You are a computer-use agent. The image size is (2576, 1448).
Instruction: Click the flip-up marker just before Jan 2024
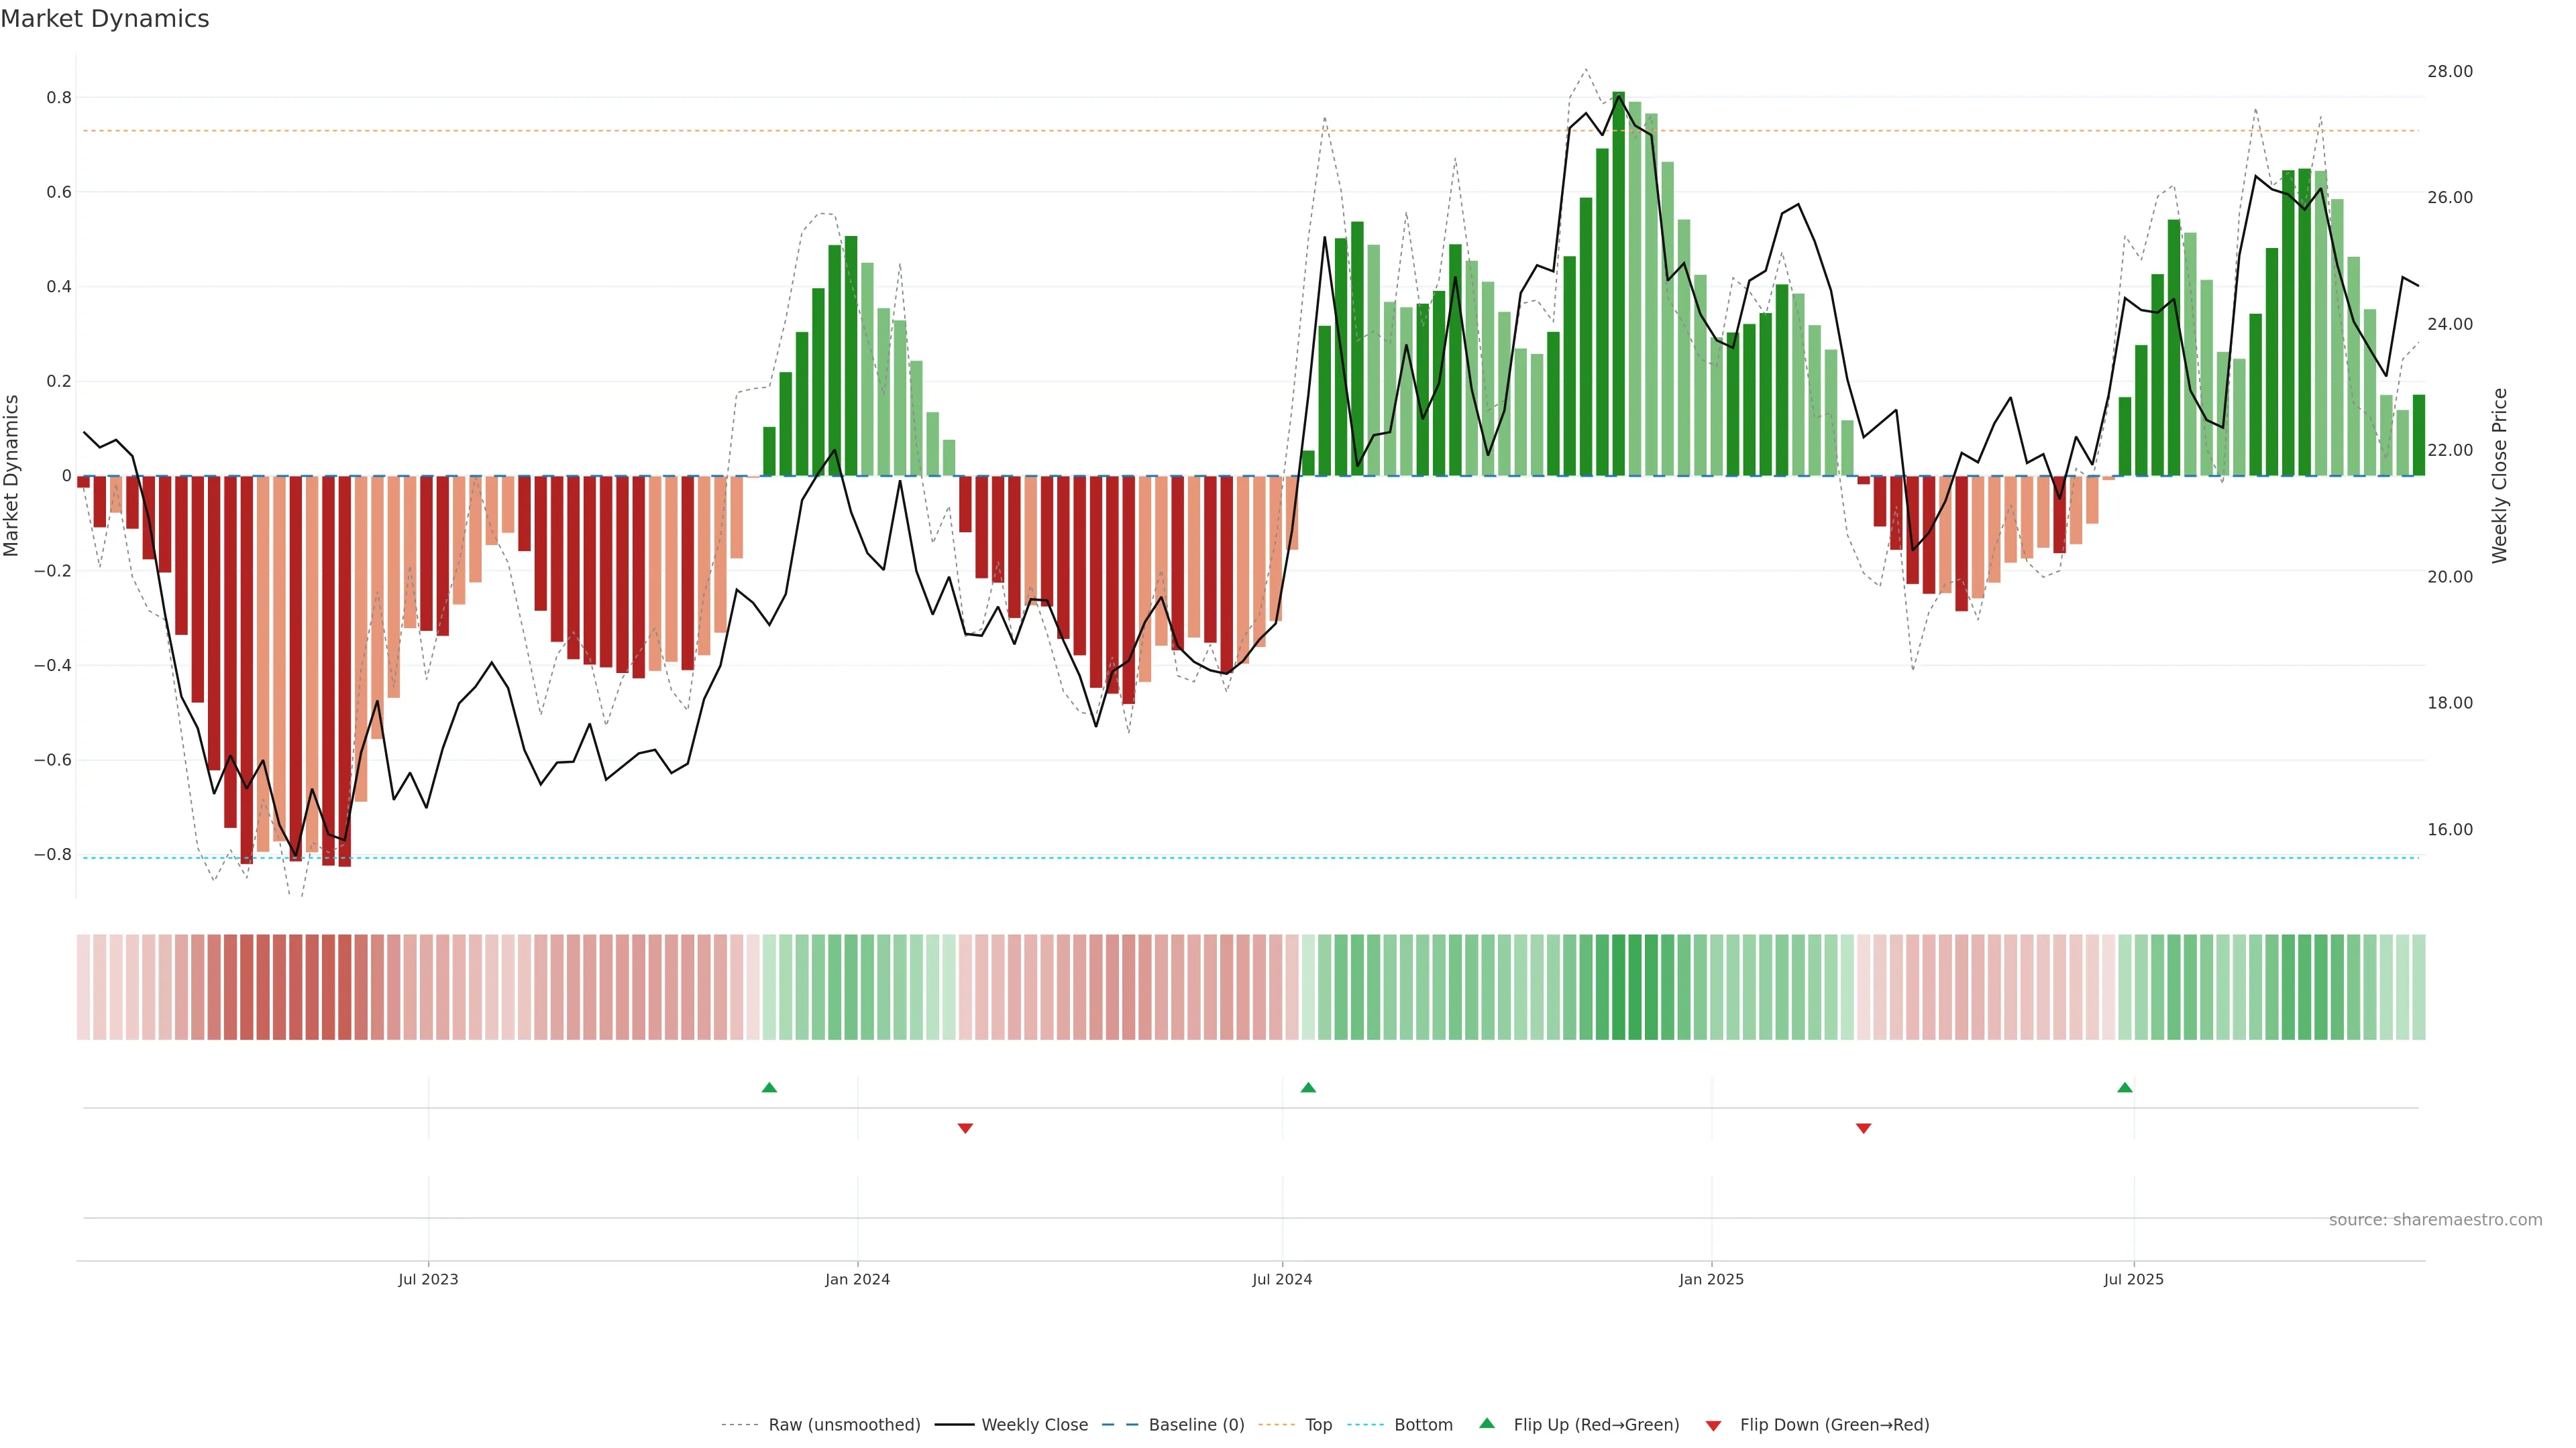point(769,1087)
